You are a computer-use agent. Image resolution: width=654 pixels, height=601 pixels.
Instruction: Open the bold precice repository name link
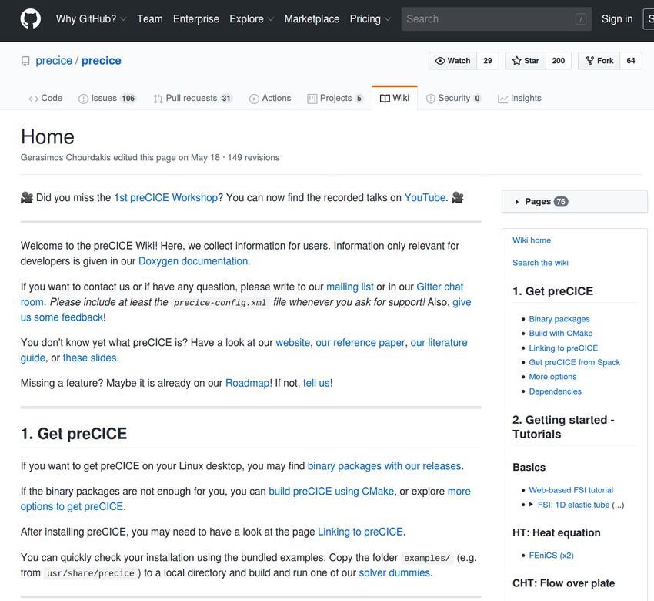(102, 61)
